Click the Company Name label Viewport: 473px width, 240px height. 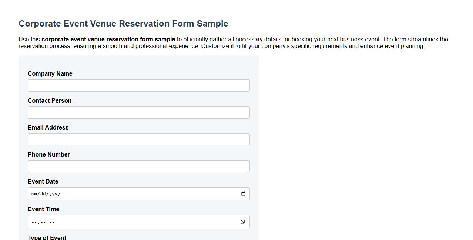(x=50, y=73)
